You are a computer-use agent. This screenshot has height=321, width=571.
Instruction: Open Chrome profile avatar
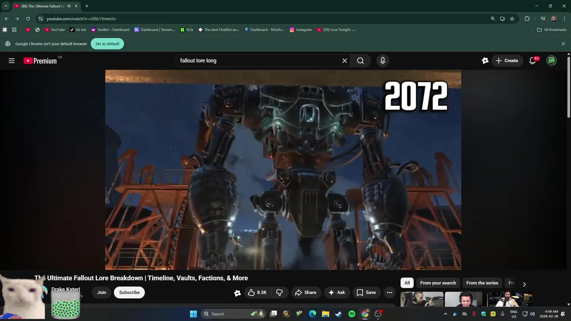coord(554,19)
